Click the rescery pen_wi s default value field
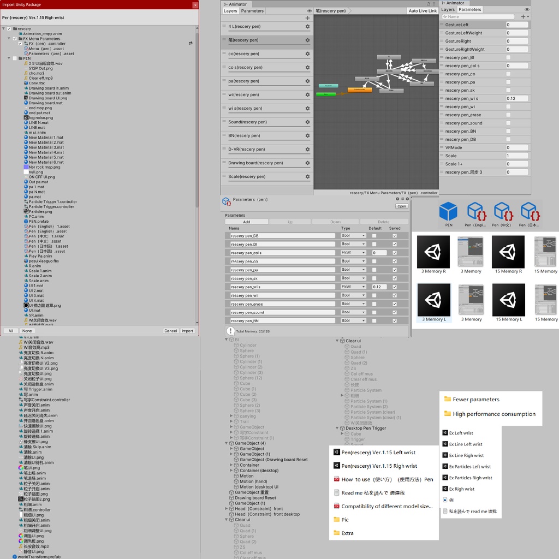The height and width of the screenshot is (559, 559). pyautogui.click(x=379, y=287)
